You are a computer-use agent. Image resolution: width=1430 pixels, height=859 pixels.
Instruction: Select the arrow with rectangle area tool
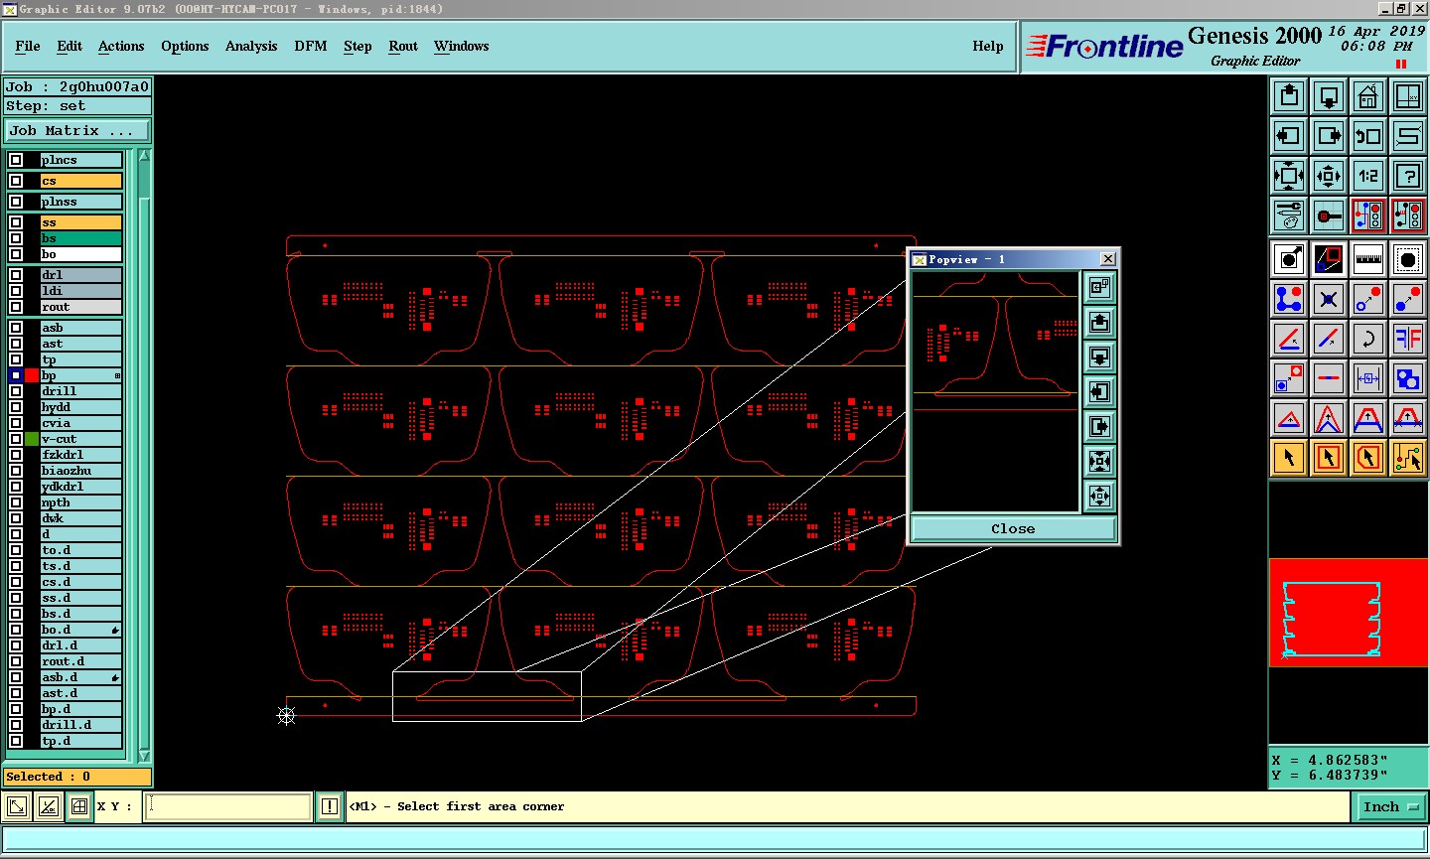pyautogui.click(x=1329, y=458)
